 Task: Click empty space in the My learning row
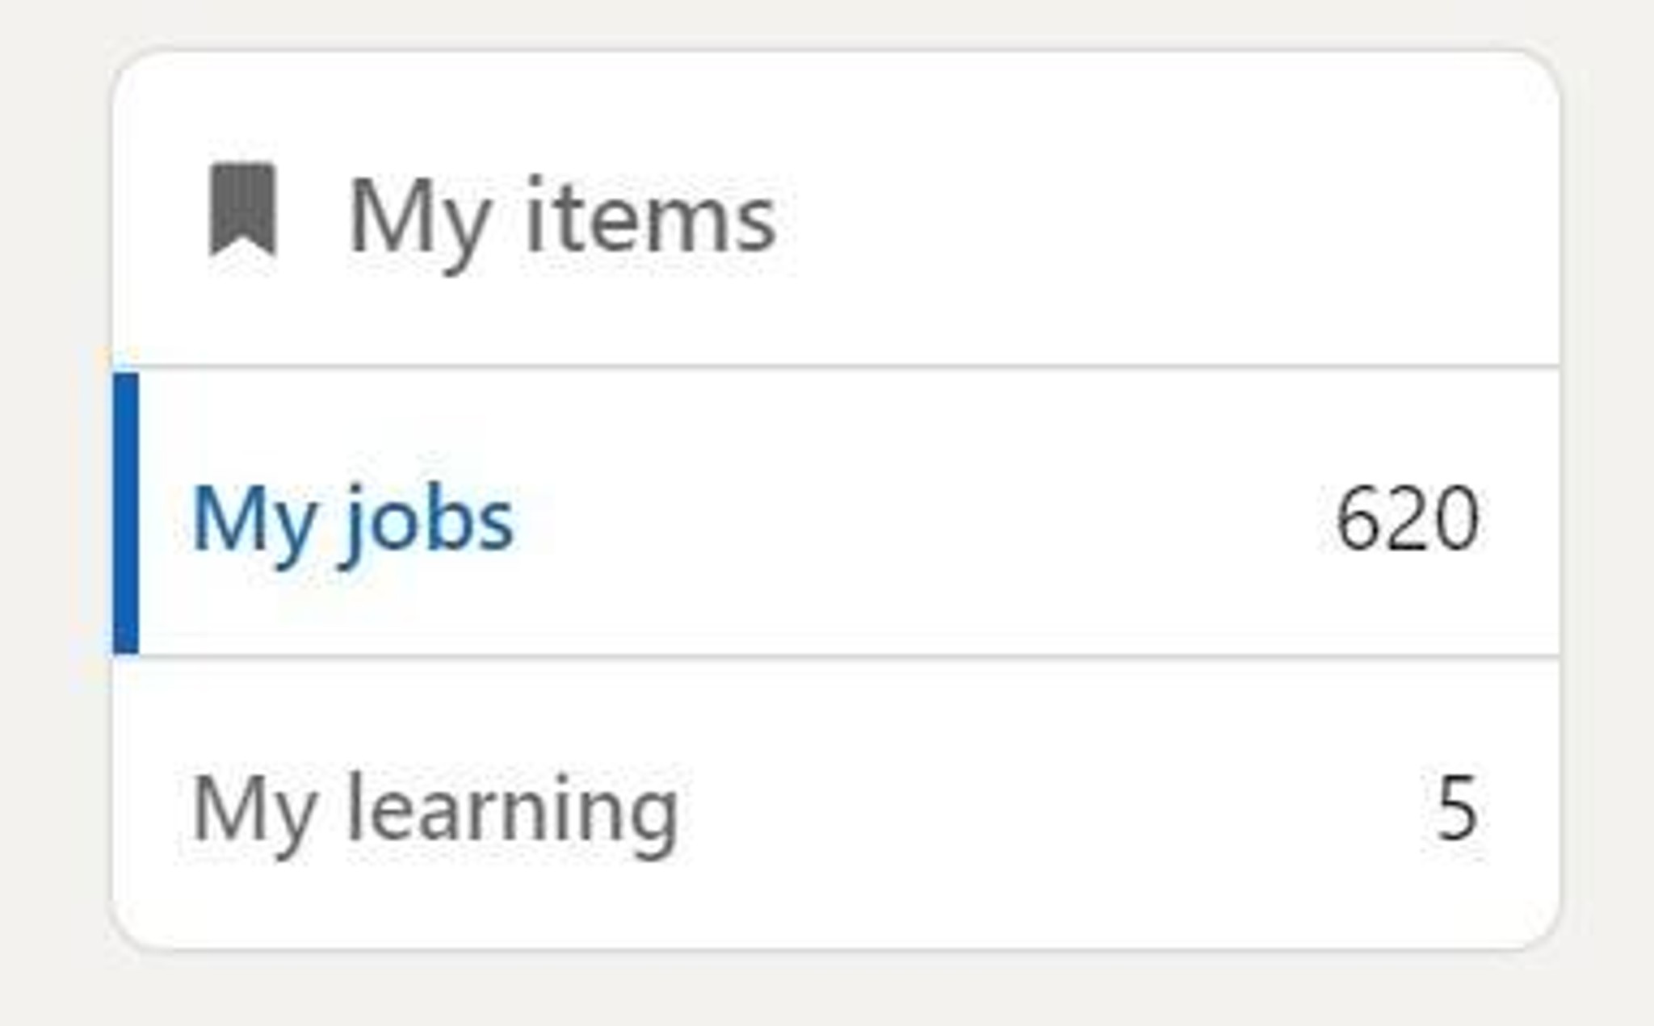(x=1010, y=807)
